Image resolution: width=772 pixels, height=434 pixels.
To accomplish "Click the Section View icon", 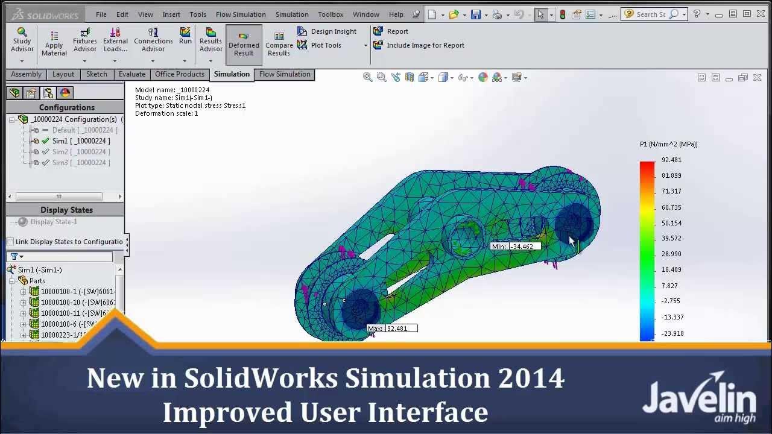I will 410,77.
